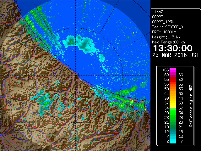Pick the bright green 28–34 dBZ swatch

coord(173,113)
